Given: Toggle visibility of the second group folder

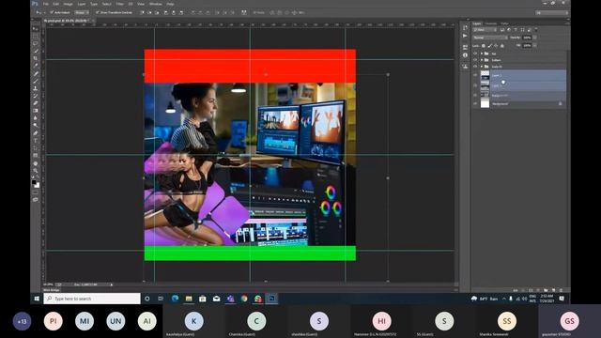Looking at the screenshot, I should pyautogui.click(x=475, y=60).
